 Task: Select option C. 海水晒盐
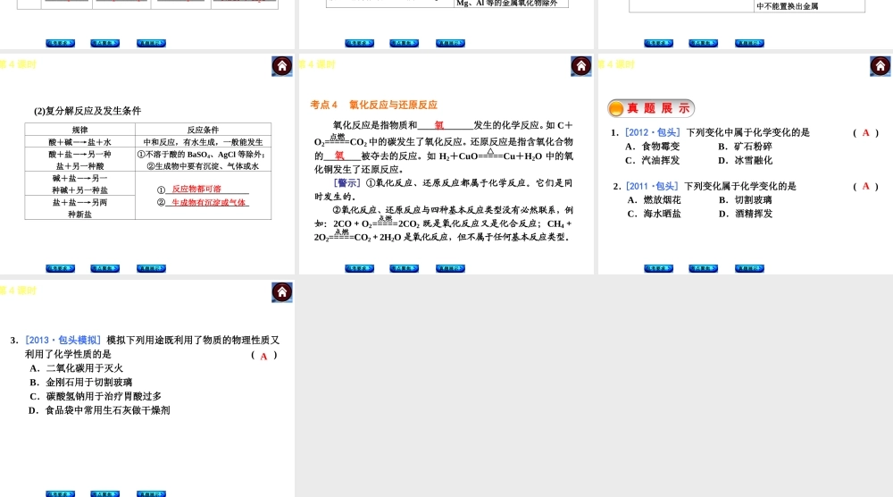655,214
